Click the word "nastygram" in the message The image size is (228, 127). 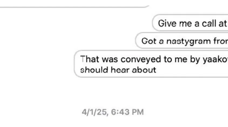click(188, 41)
